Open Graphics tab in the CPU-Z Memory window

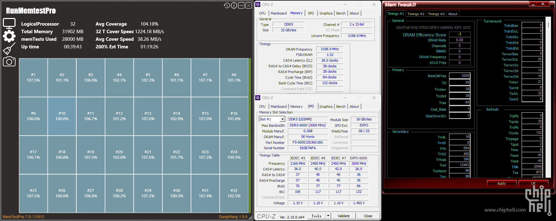(x=326, y=13)
